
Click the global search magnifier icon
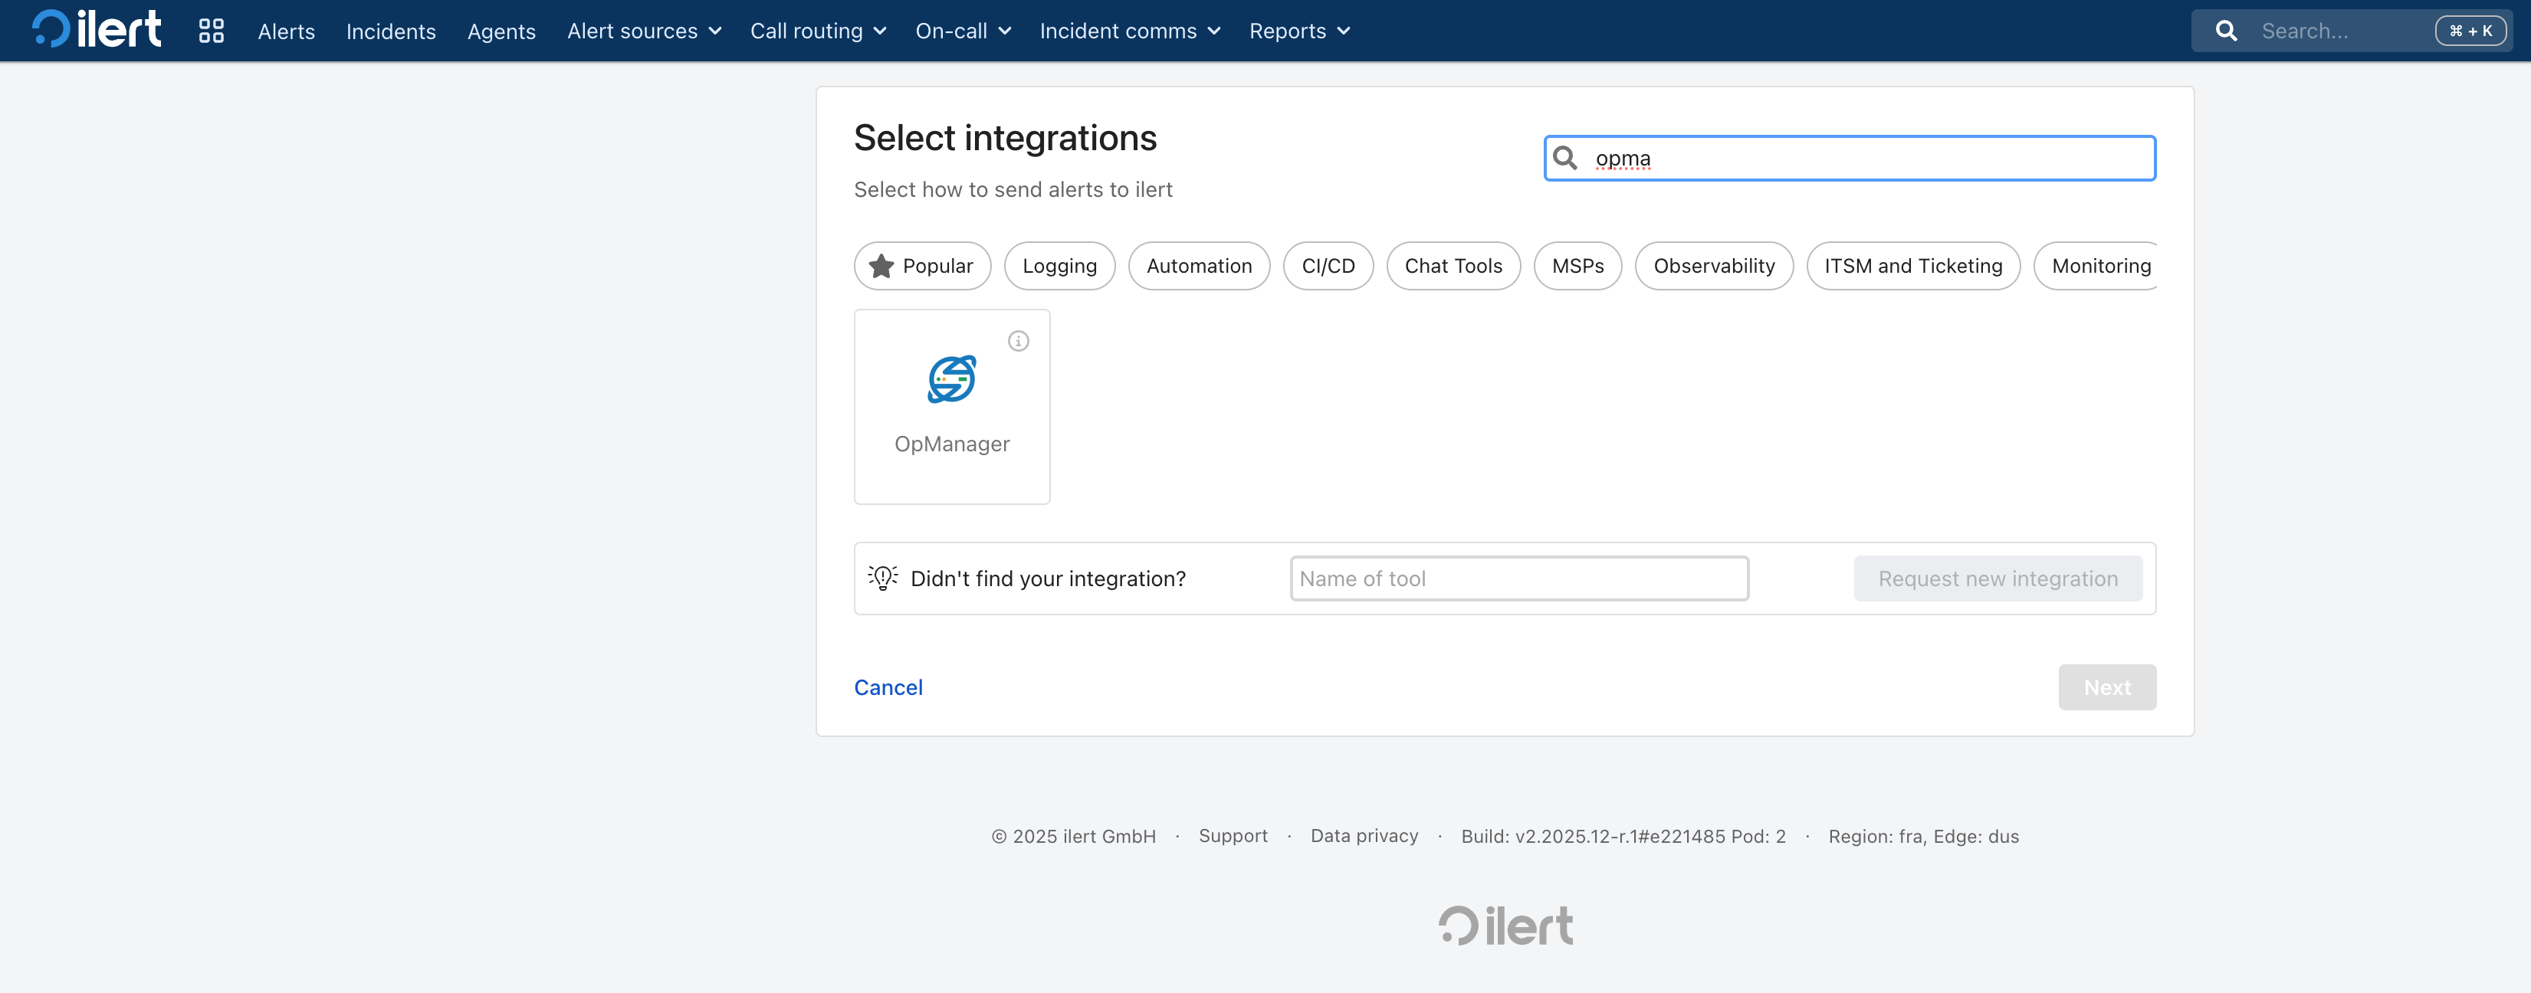2225,31
